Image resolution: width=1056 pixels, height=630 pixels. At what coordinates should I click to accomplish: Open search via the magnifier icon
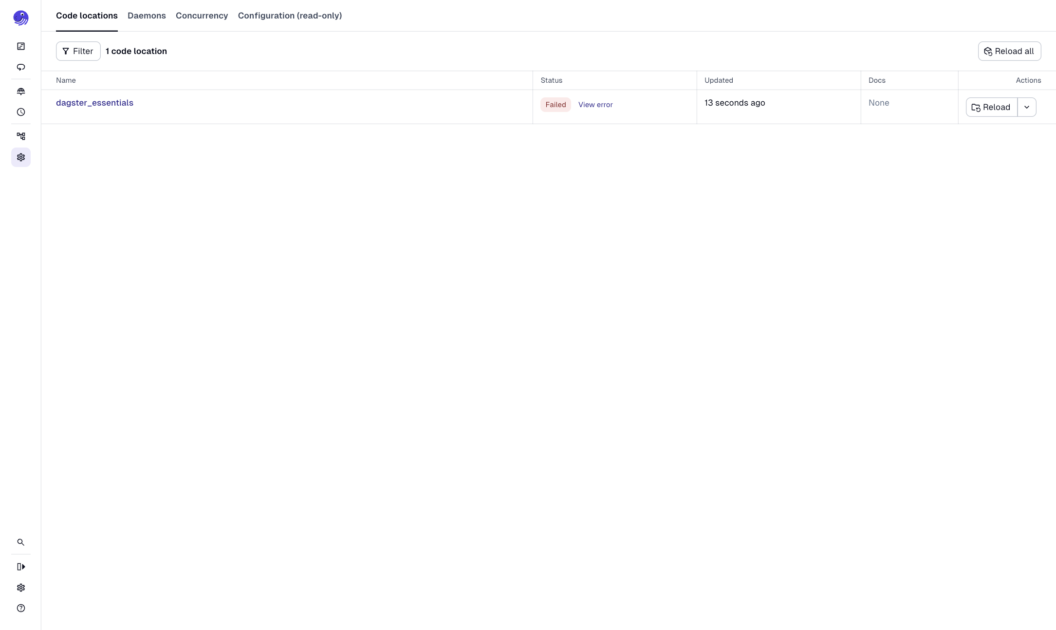tap(20, 542)
